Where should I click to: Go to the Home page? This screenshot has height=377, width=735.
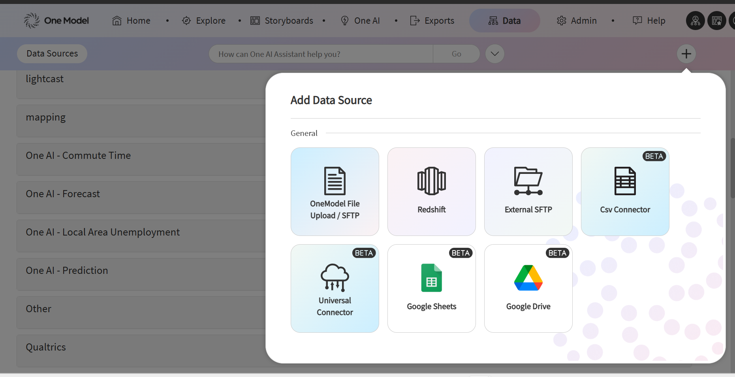[131, 21]
